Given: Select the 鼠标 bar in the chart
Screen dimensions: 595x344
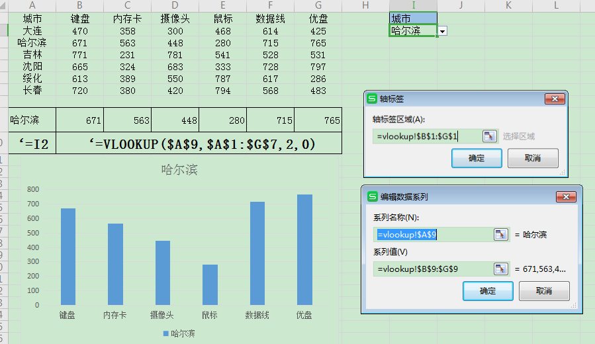Looking at the screenshot, I should [x=210, y=285].
